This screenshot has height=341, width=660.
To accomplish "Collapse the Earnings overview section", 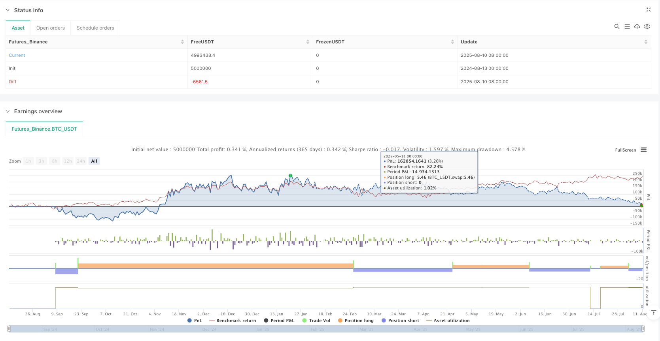I will [8, 111].
